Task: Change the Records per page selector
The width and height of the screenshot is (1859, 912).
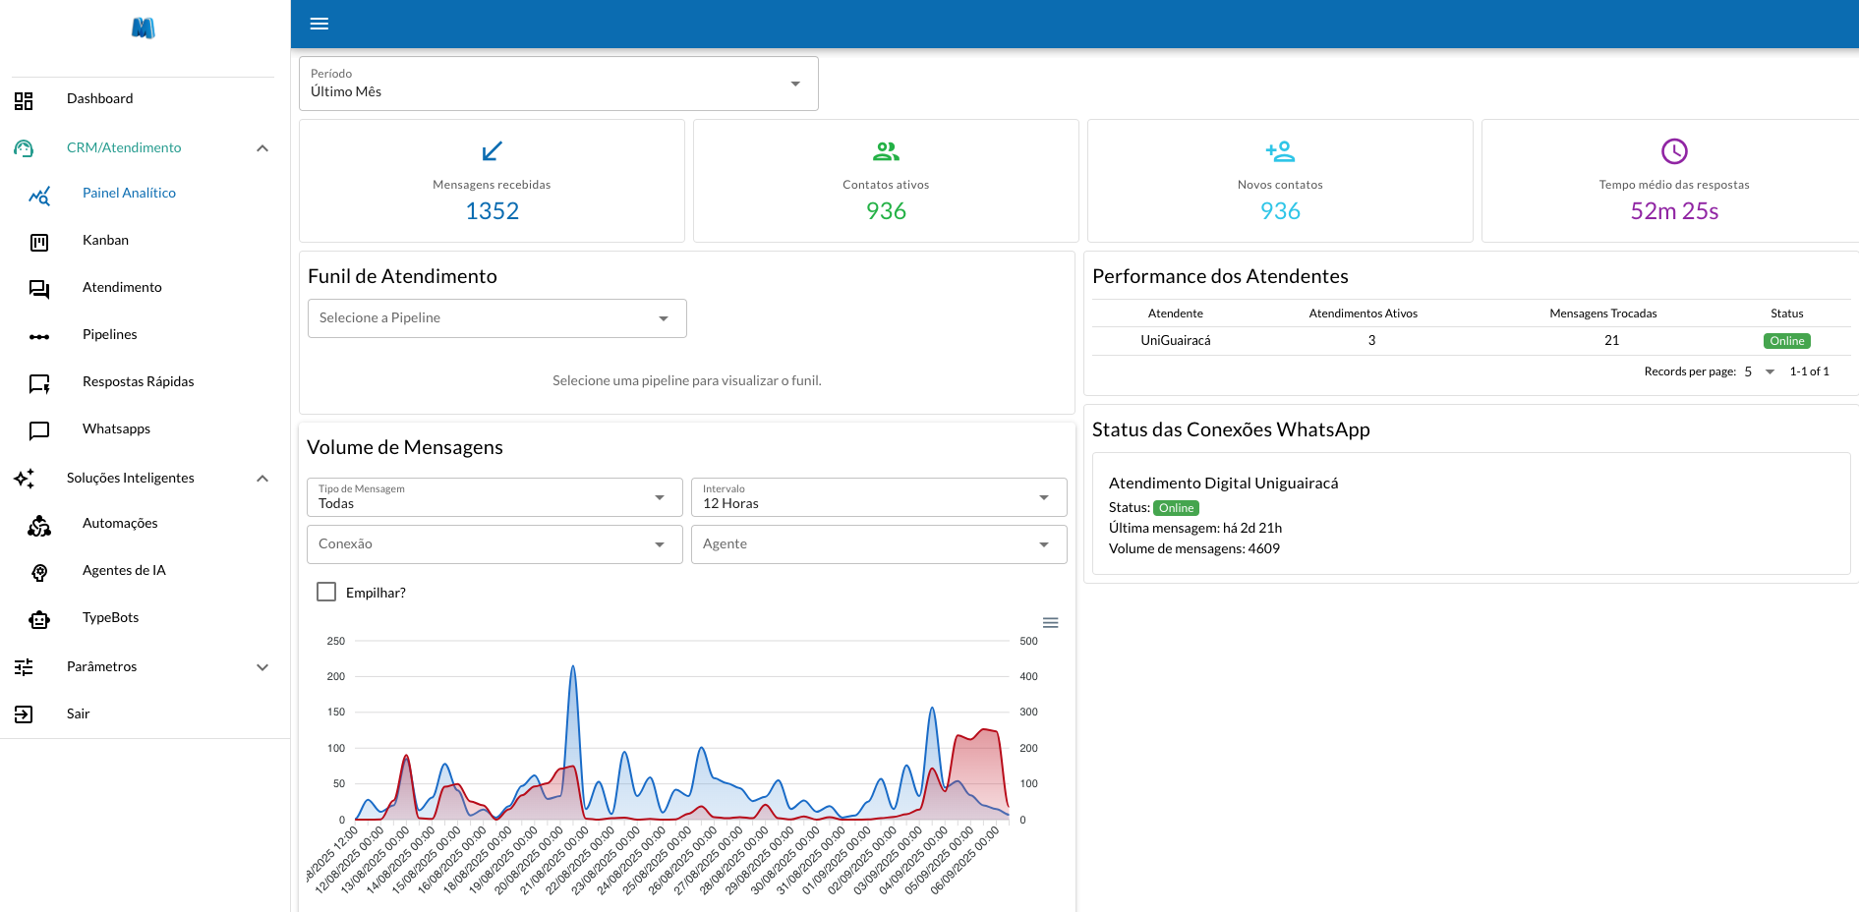Action: pos(1759,371)
